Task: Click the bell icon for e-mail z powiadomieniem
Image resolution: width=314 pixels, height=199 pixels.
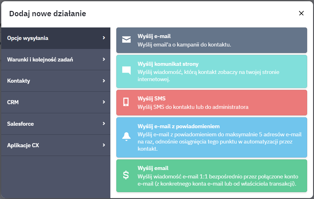Action: [x=126, y=137]
